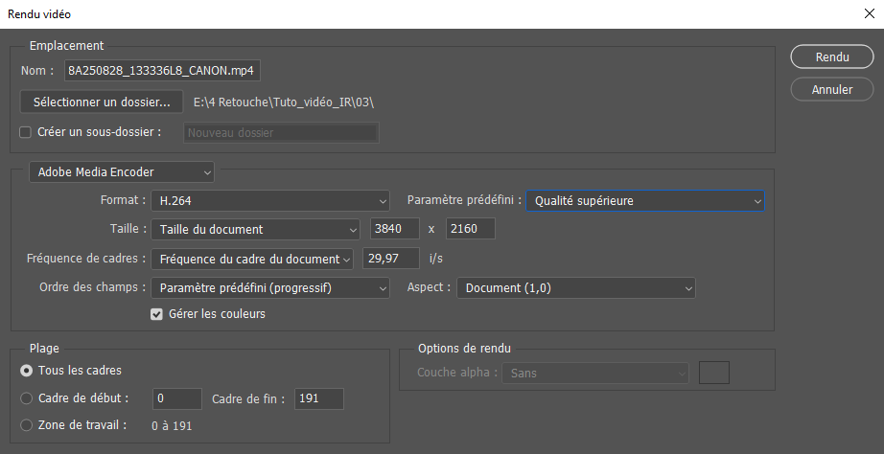The width and height of the screenshot is (884, 454).
Task: Click the Rendu button
Action: tap(831, 57)
